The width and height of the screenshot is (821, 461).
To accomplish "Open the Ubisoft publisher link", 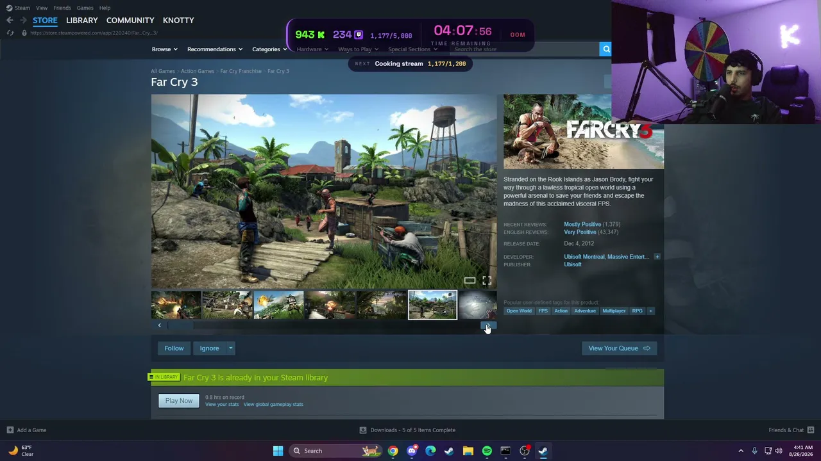I will coord(573,264).
